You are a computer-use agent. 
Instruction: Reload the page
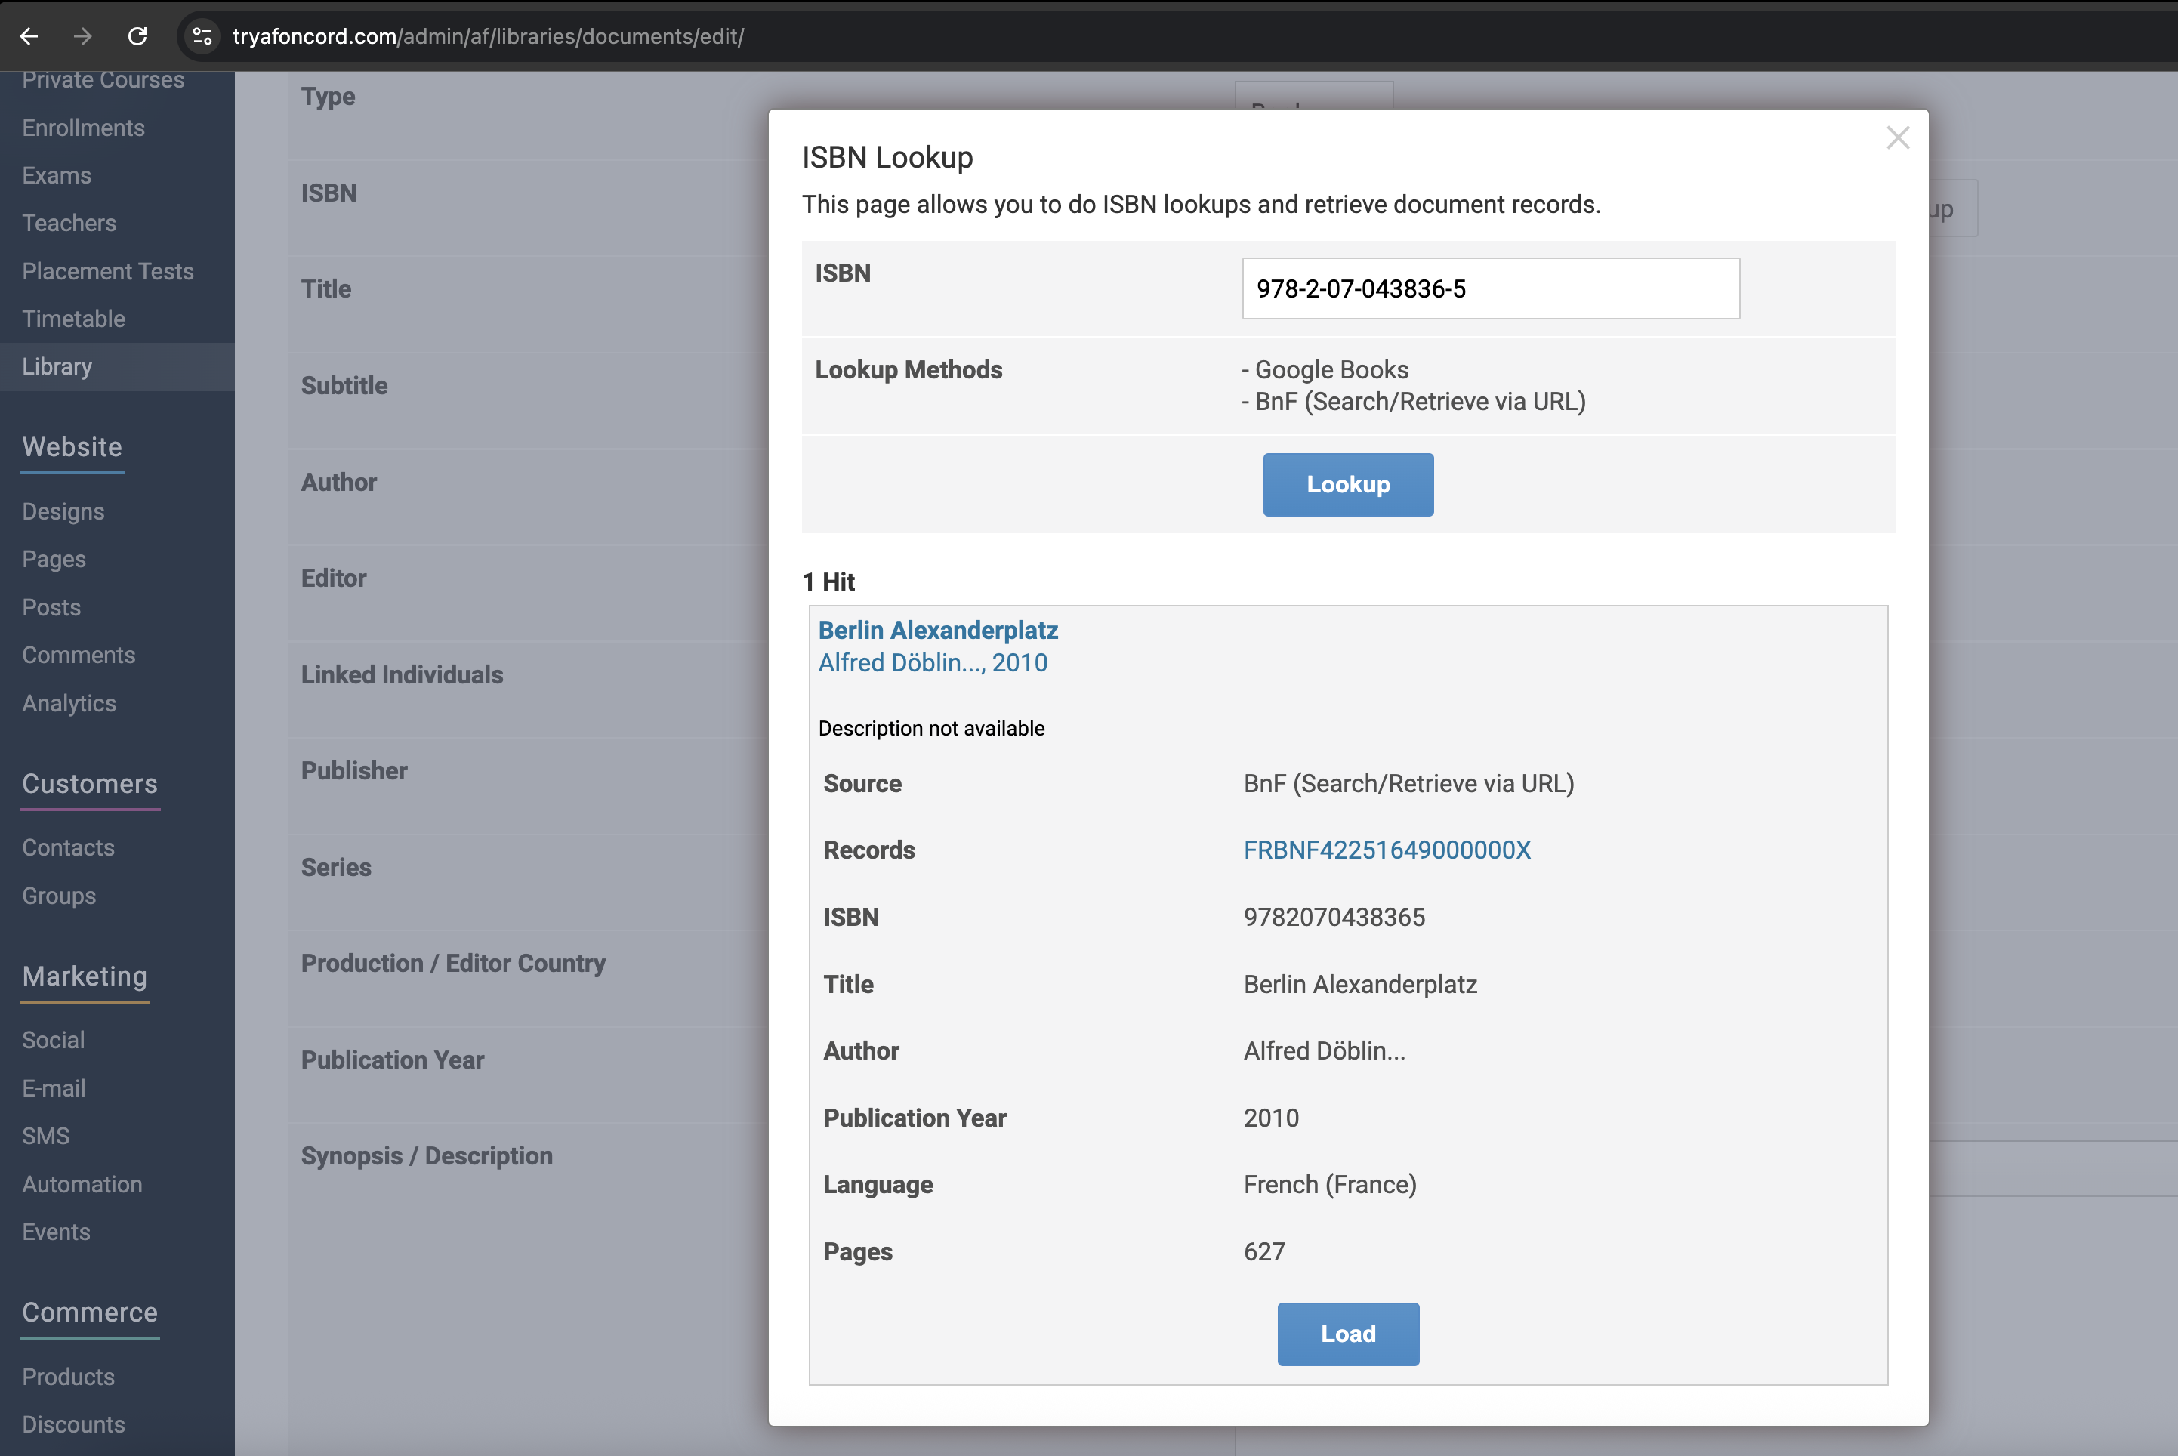[137, 36]
